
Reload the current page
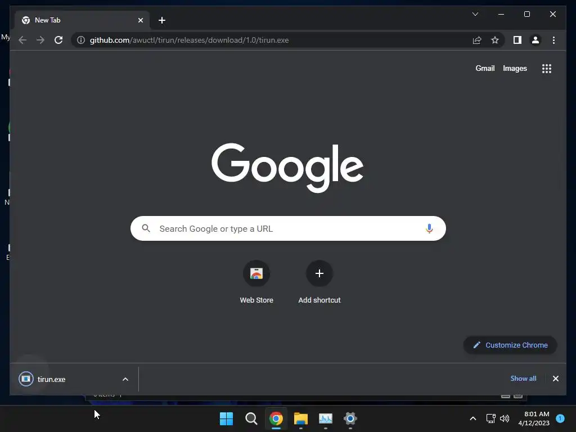pos(58,40)
